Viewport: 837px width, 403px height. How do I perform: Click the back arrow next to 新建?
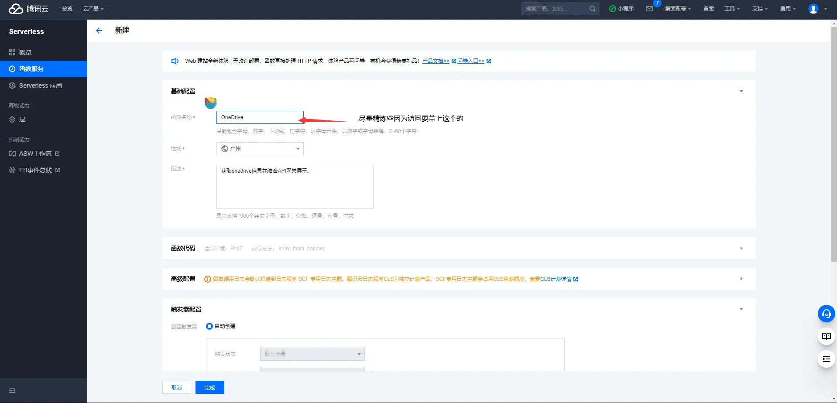point(99,31)
